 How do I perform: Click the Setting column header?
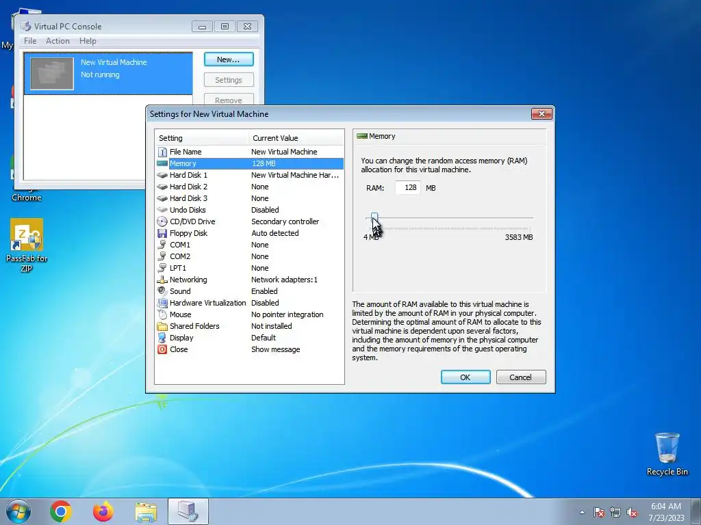[x=202, y=138]
